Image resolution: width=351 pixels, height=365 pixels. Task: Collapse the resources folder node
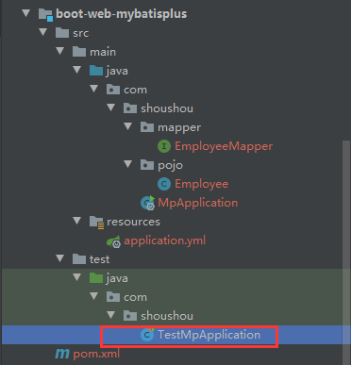(77, 221)
